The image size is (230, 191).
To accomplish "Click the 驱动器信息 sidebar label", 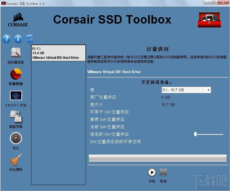I will pos(16,62).
